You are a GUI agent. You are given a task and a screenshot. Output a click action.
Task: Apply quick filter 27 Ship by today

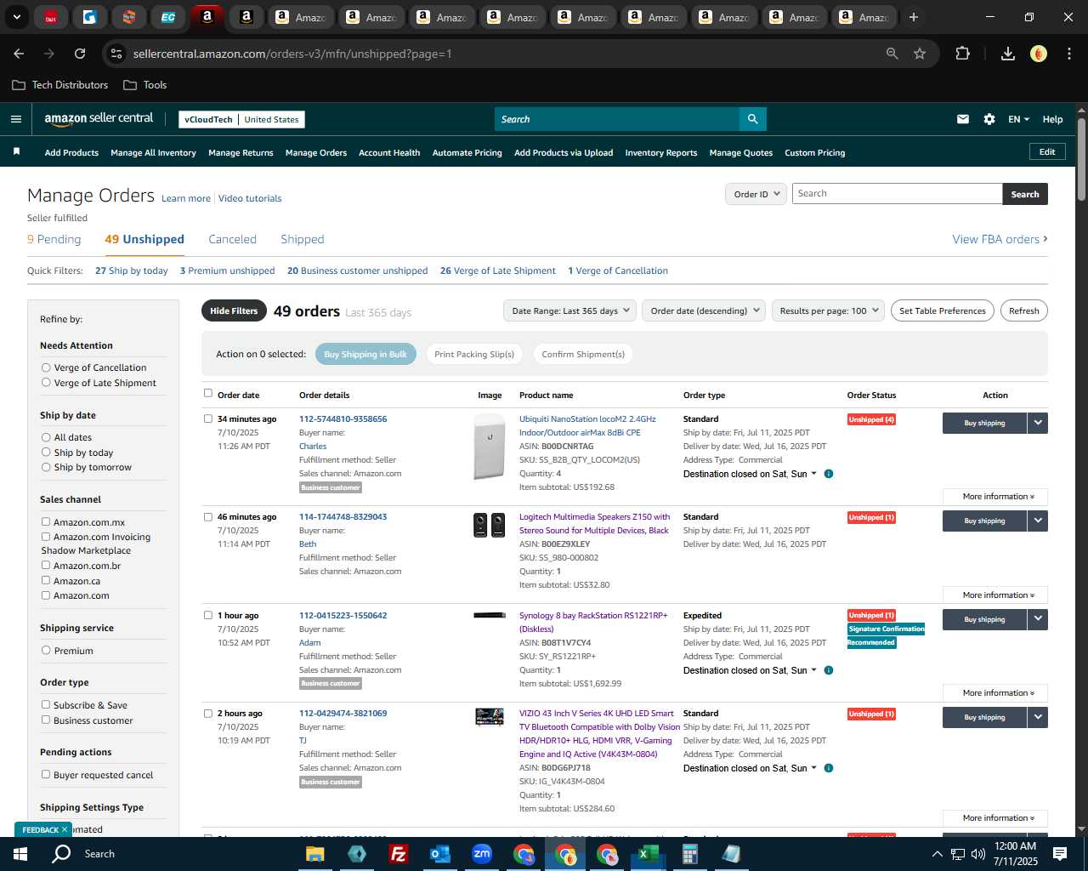132,270
